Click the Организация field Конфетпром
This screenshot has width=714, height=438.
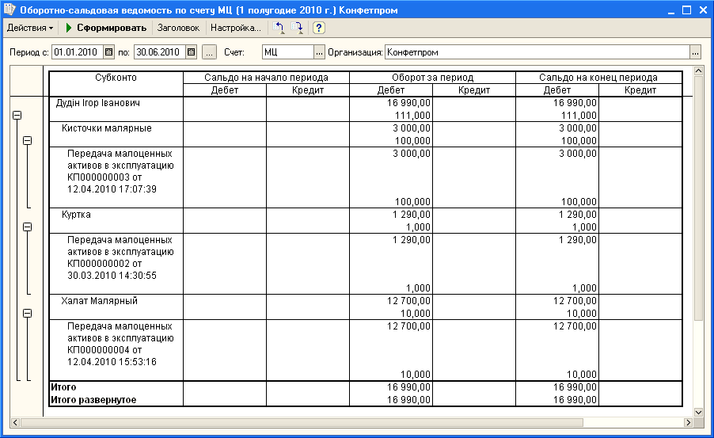(x=537, y=52)
